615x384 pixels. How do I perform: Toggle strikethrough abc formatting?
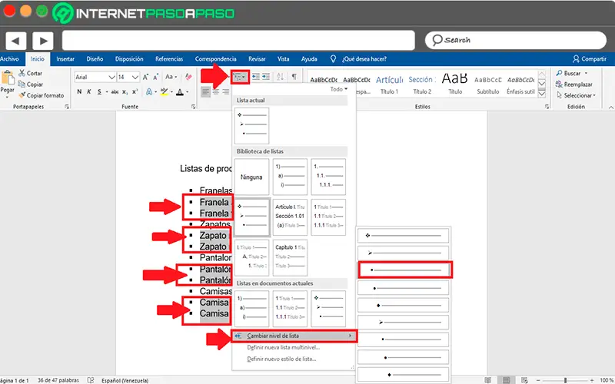tap(115, 91)
